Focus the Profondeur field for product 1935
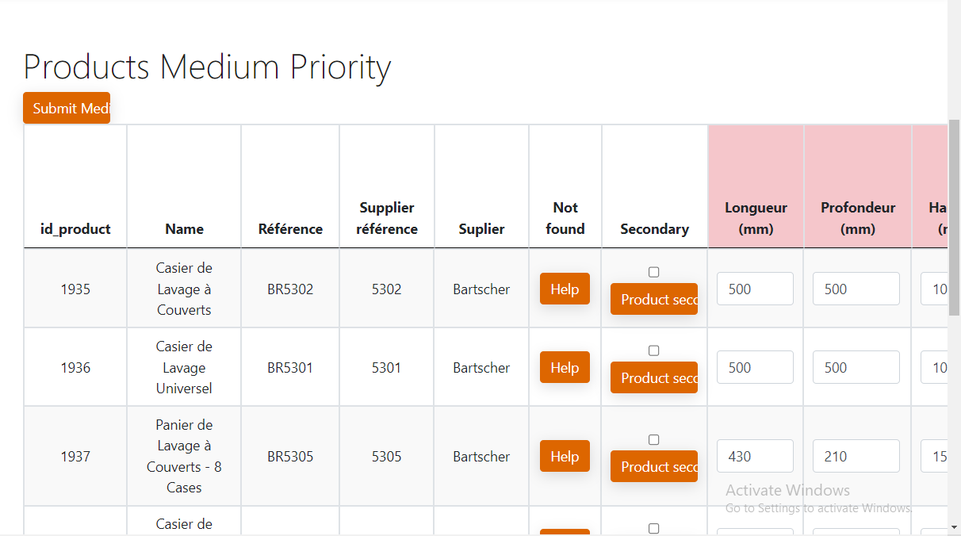Viewport: 961px width, 536px height. 856,289
